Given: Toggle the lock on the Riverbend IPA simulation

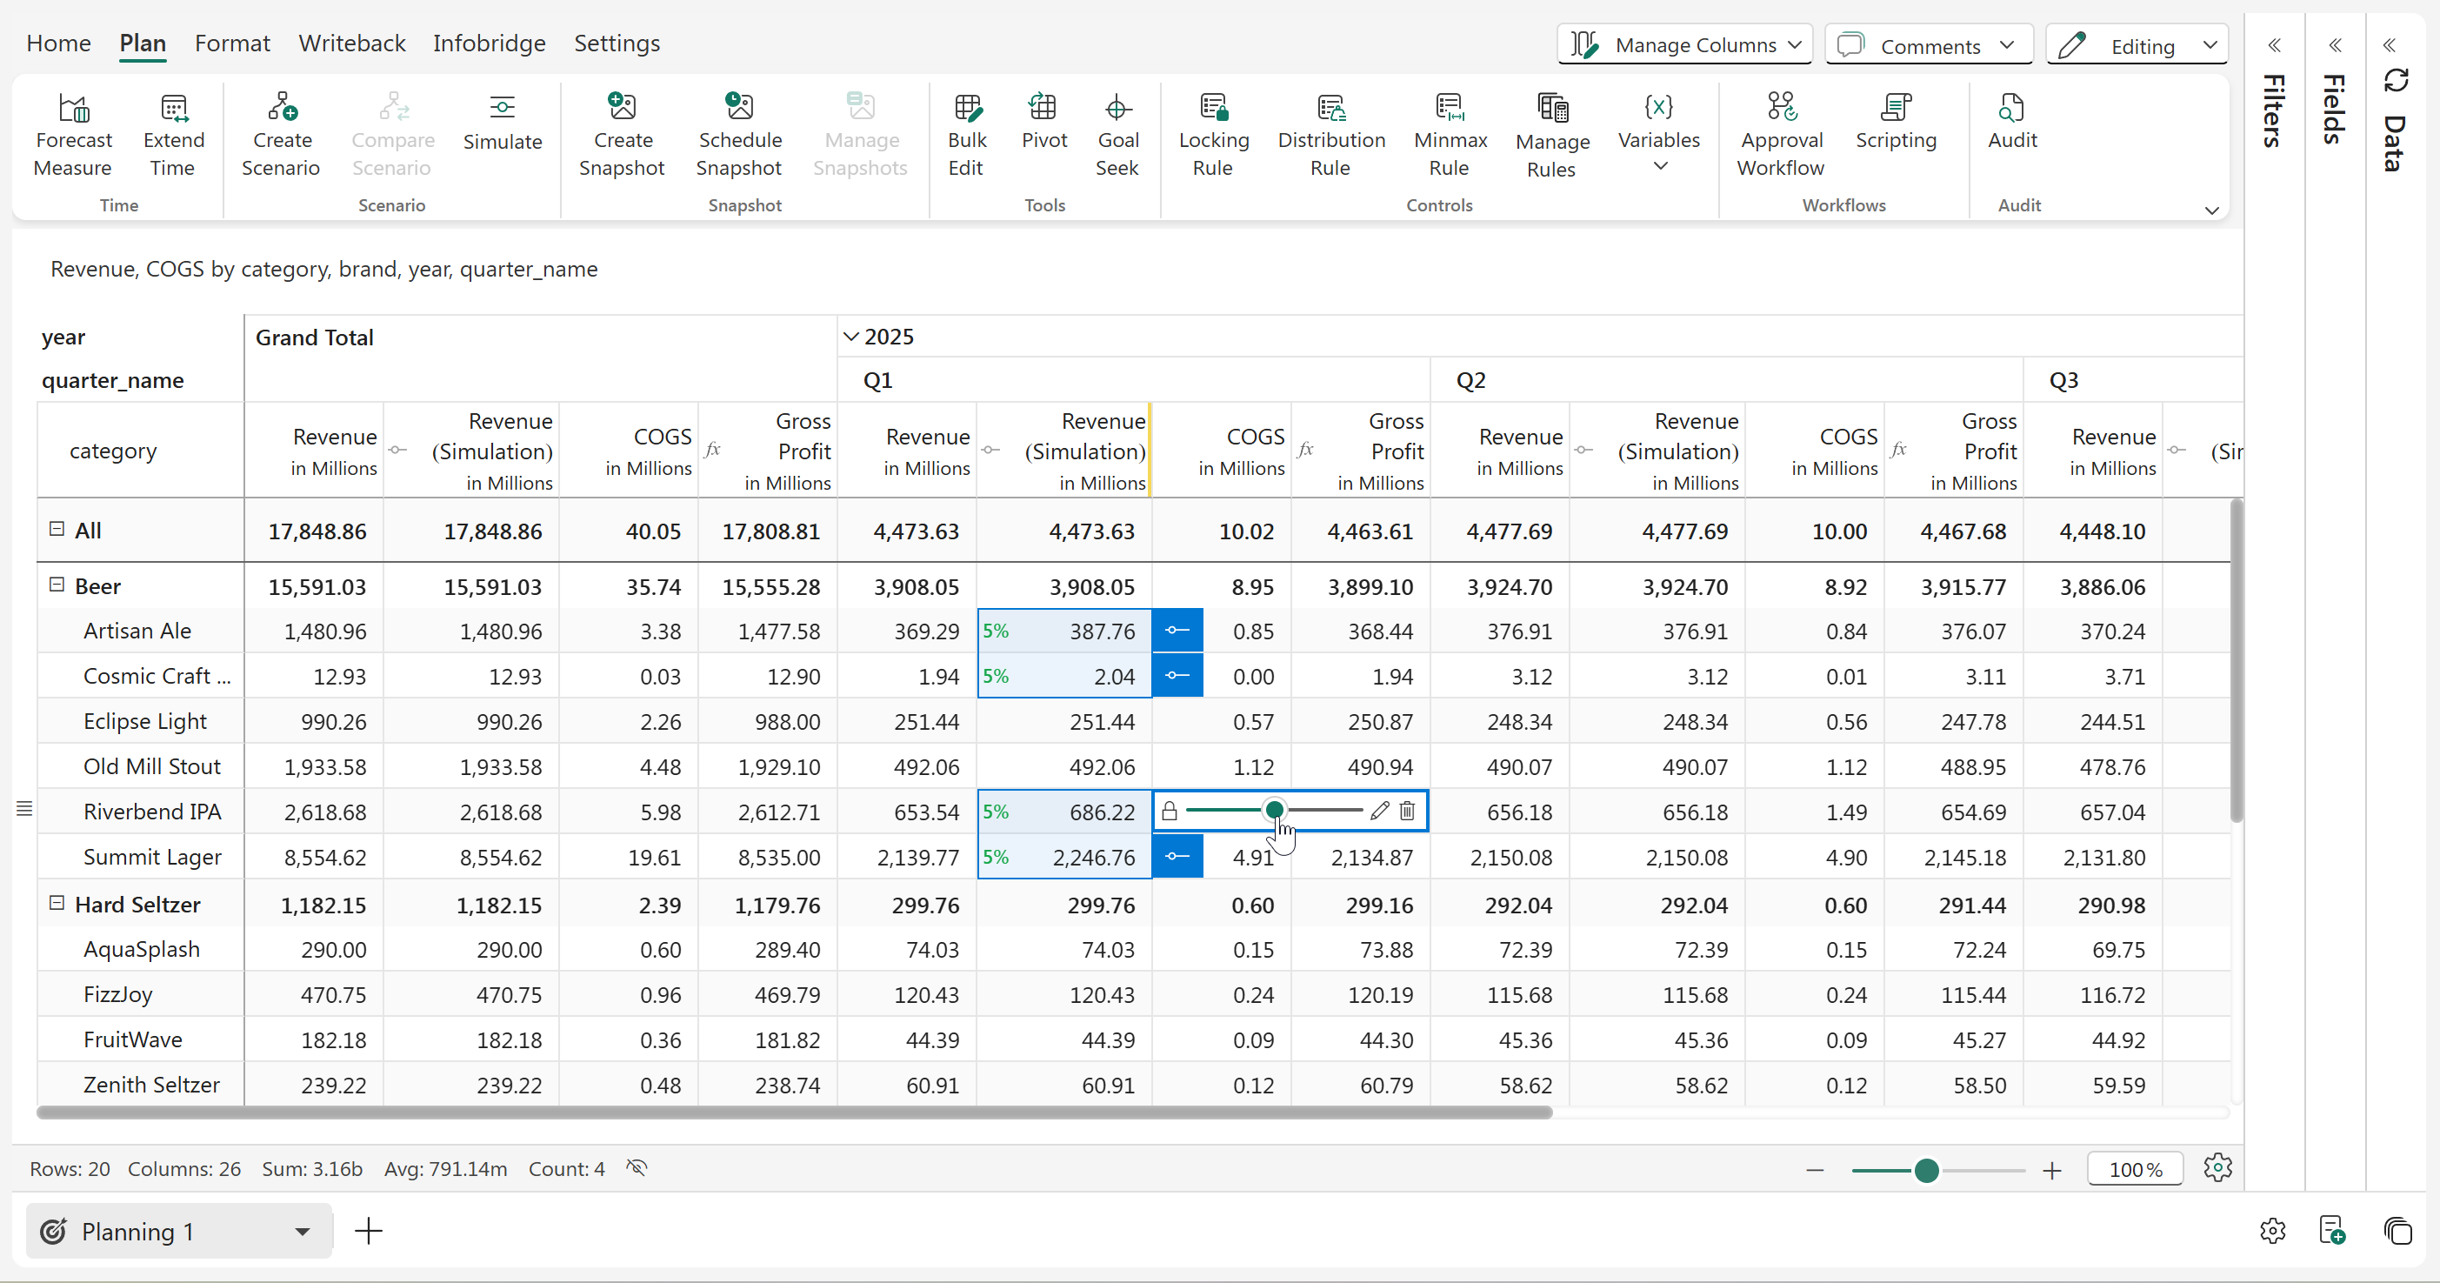Looking at the screenshot, I should [1170, 811].
